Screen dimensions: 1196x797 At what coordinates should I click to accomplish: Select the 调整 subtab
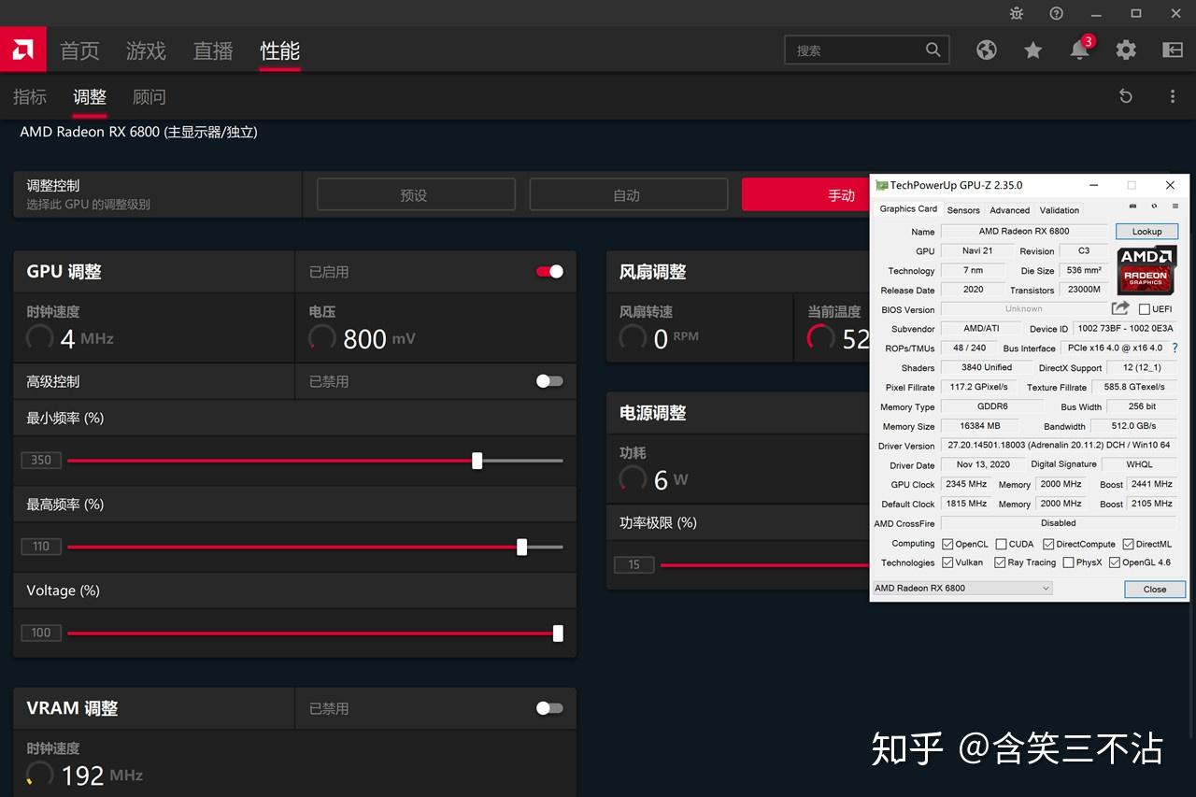90,97
